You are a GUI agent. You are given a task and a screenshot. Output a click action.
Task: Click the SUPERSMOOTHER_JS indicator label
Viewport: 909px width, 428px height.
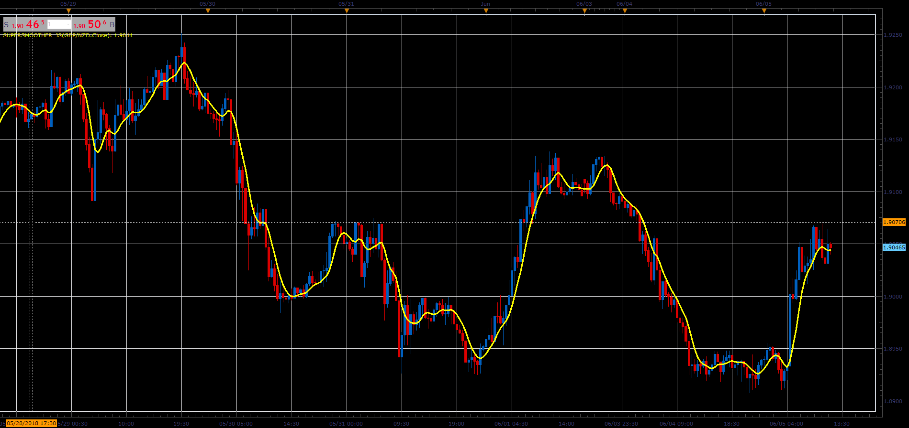click(x=68, y=35)
